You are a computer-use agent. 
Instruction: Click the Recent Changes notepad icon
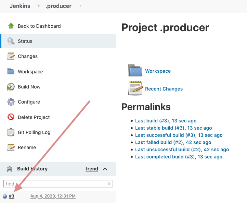135,88
